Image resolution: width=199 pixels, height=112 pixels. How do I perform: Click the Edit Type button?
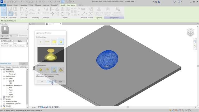[x=23, y=36]
